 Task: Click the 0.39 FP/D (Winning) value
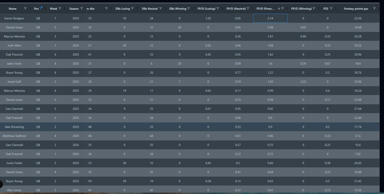pos(303,63)
